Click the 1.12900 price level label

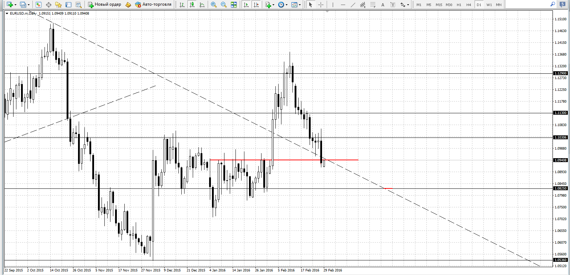point(560,73)
